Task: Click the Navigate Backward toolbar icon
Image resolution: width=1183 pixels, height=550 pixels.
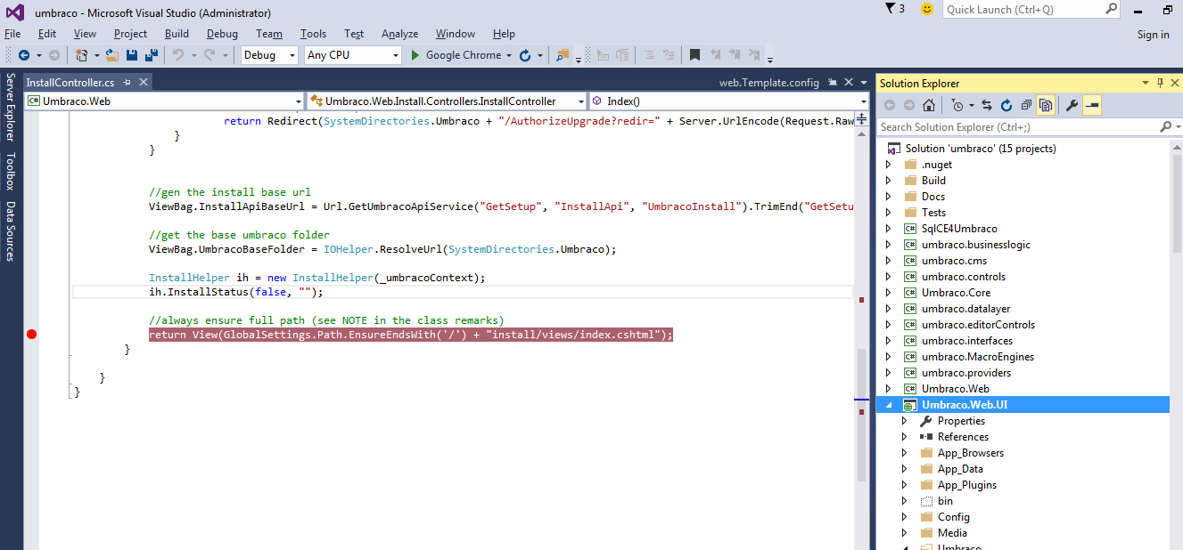Action: click(24, 55)
